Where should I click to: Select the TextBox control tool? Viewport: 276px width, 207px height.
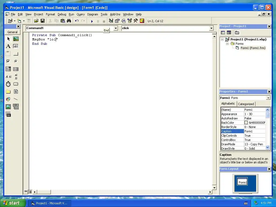16,46
